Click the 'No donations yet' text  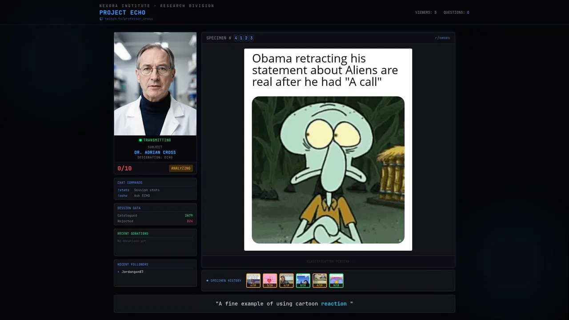(x=132, y=241)
